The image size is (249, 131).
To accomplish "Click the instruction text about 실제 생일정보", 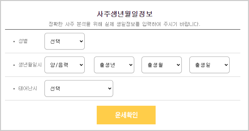I will [124, 24].
